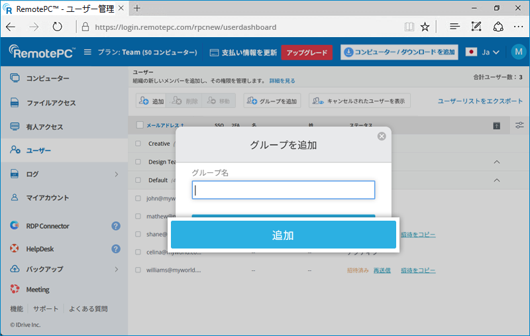The image size is (530, 336).
Task: Click the 詳細を見る link
Action: 282,81
